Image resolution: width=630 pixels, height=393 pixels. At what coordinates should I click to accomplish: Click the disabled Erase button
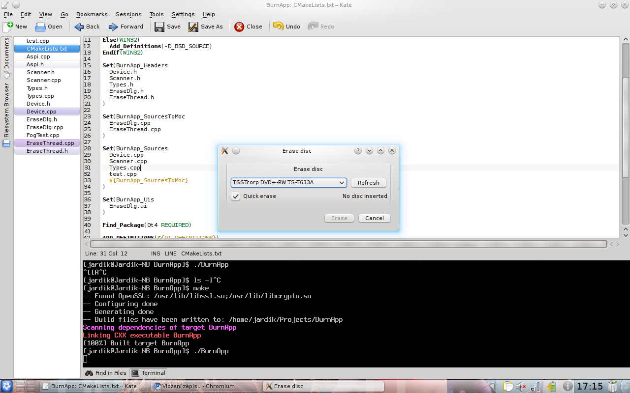339,218
